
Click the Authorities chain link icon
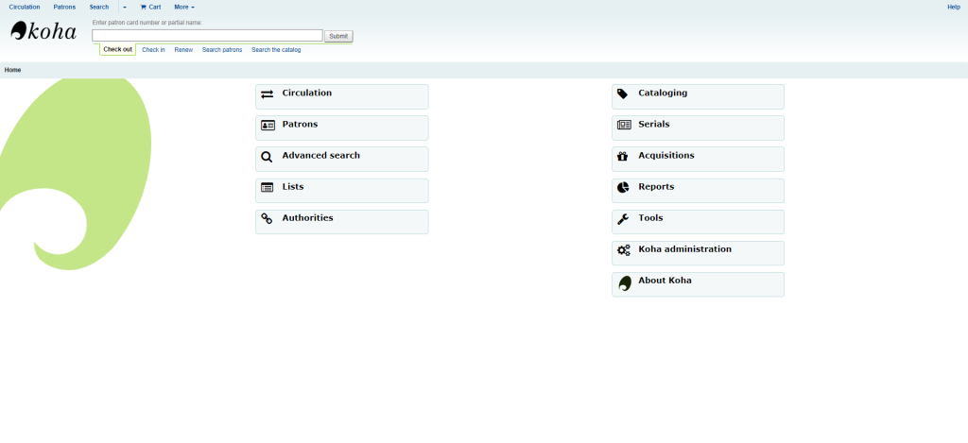coord(267,219)
